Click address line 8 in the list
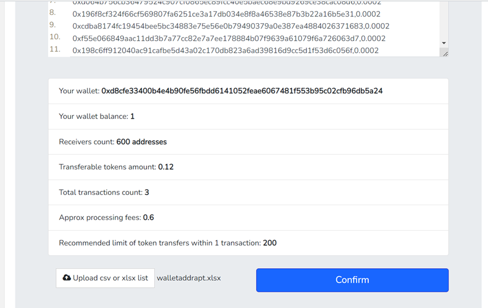 coord(226,14)
